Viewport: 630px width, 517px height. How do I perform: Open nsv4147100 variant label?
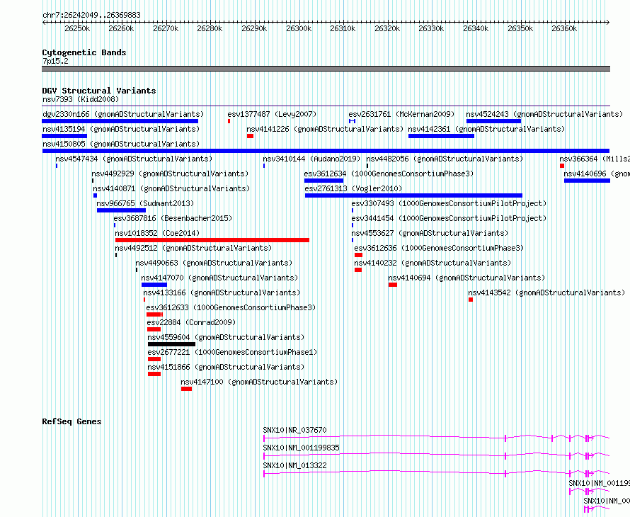click(259, 382)
